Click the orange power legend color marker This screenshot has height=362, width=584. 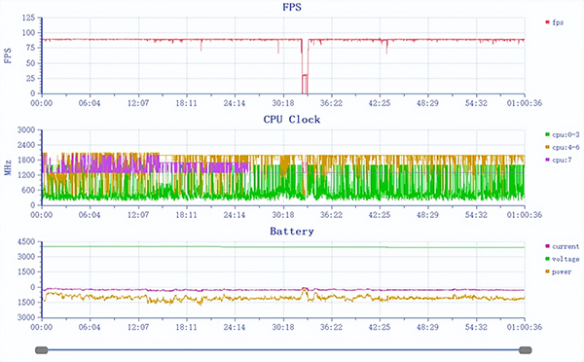547,271
